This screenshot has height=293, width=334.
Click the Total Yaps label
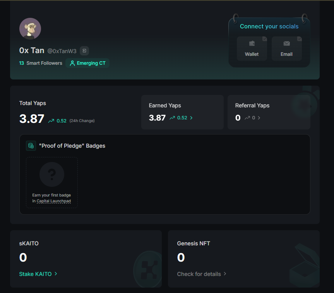pos(33,103)
